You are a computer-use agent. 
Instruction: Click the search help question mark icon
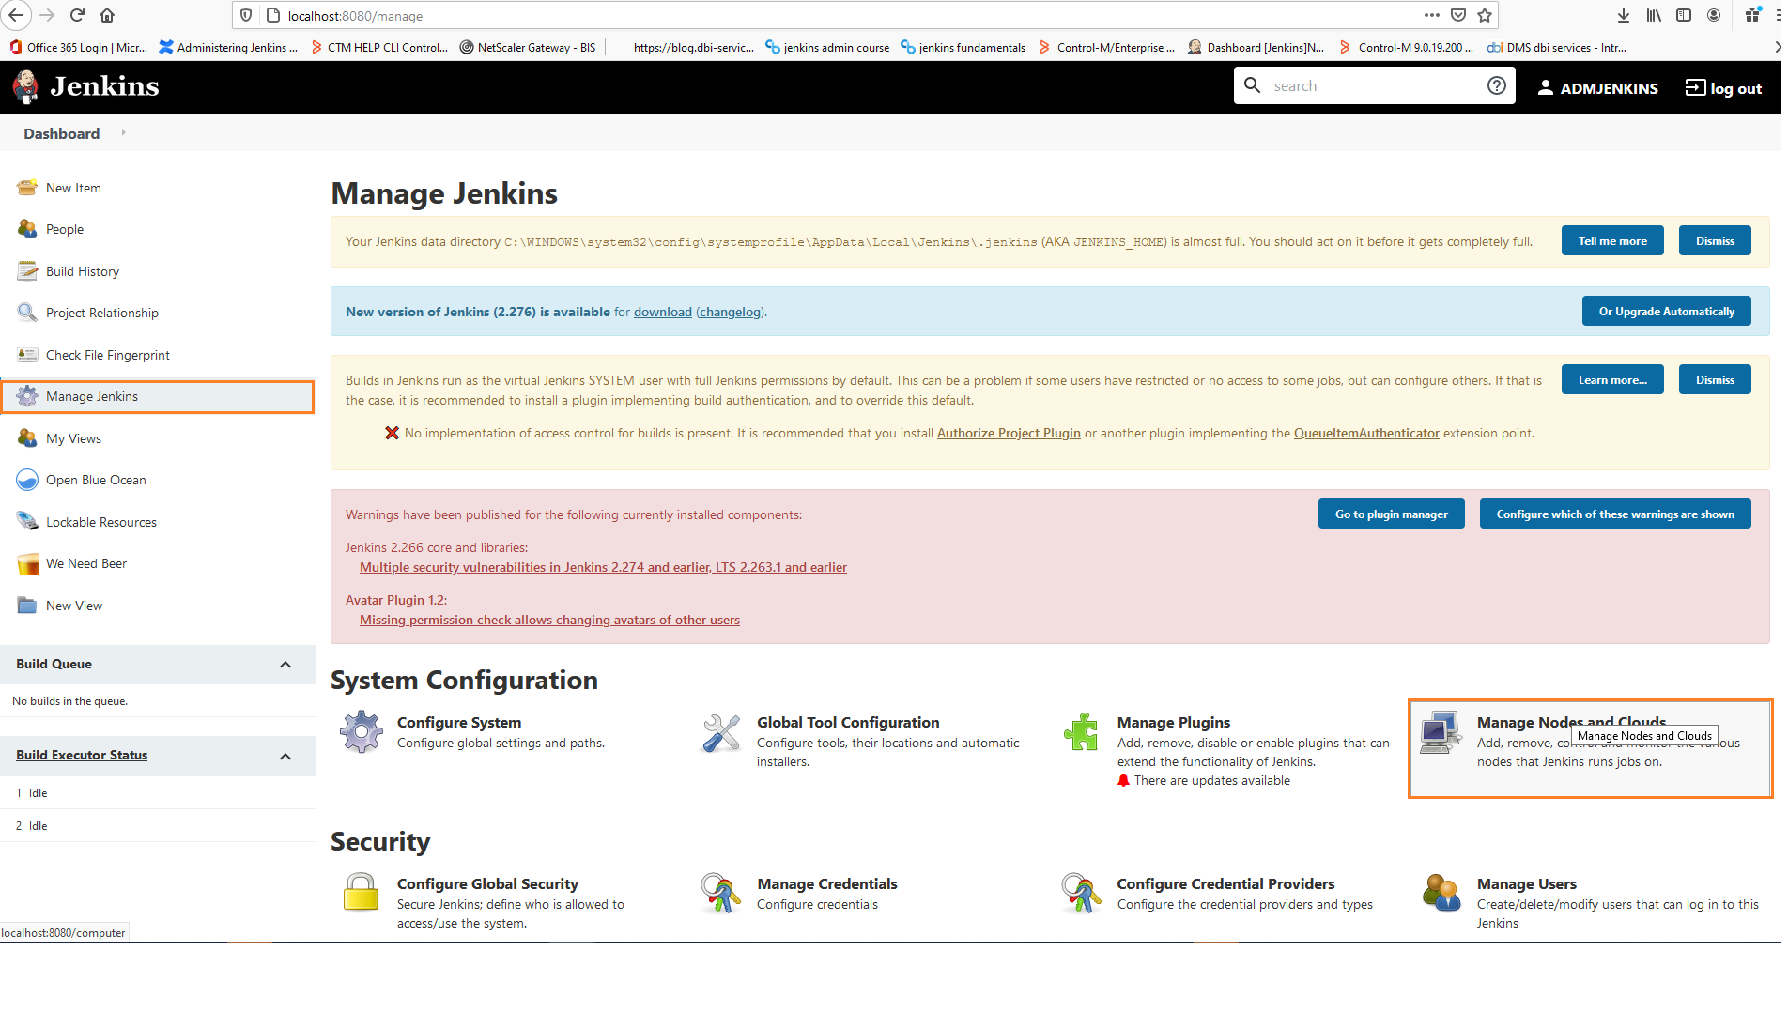(1497, 86)
